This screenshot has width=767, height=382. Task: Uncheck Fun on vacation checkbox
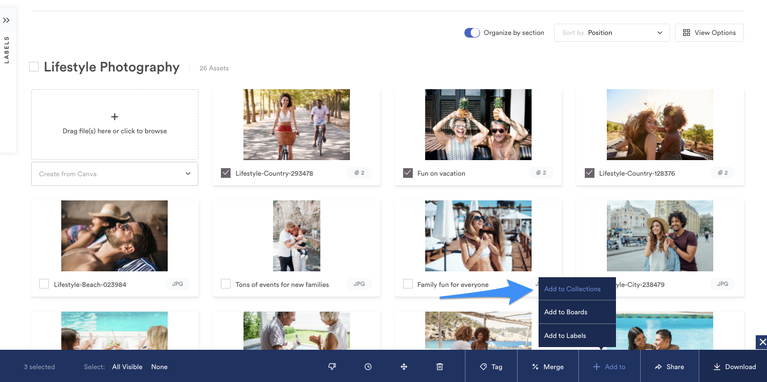click(407, 173)
